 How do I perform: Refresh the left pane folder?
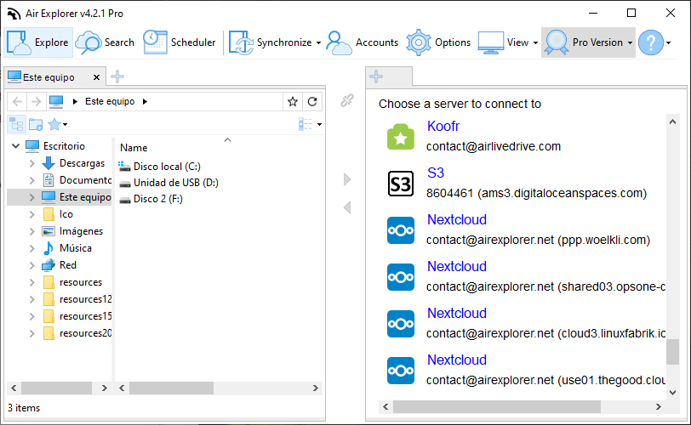[x=312, y=102]
